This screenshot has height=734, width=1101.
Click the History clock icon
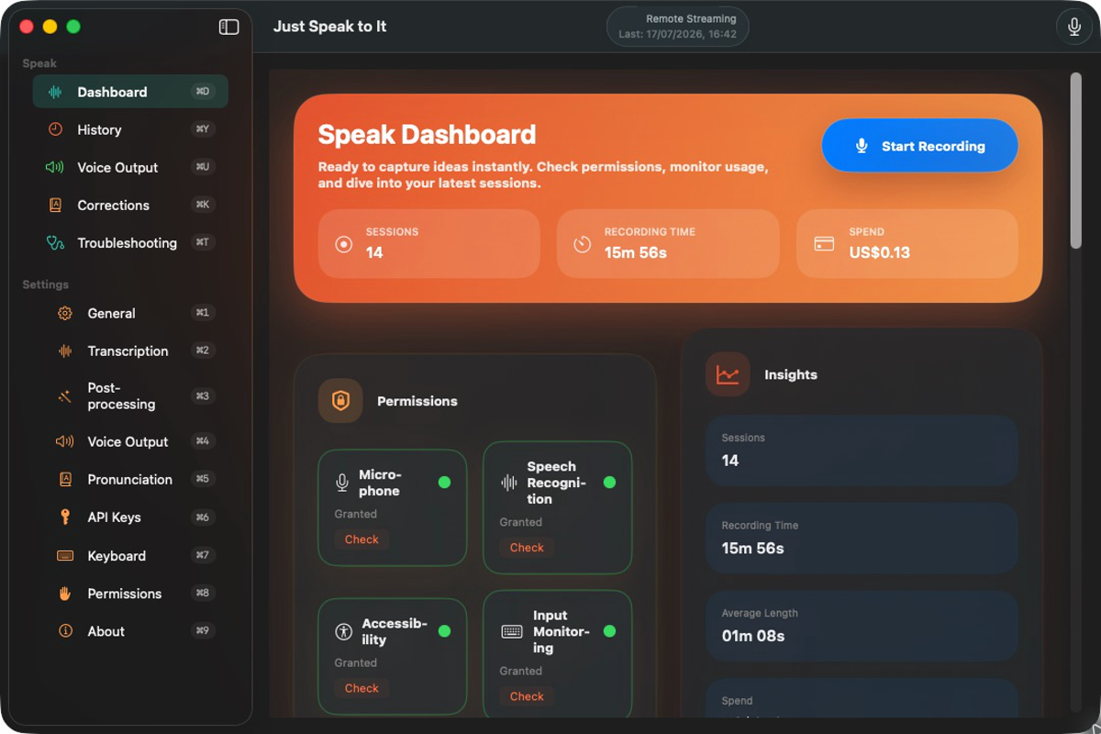(55, 129)
